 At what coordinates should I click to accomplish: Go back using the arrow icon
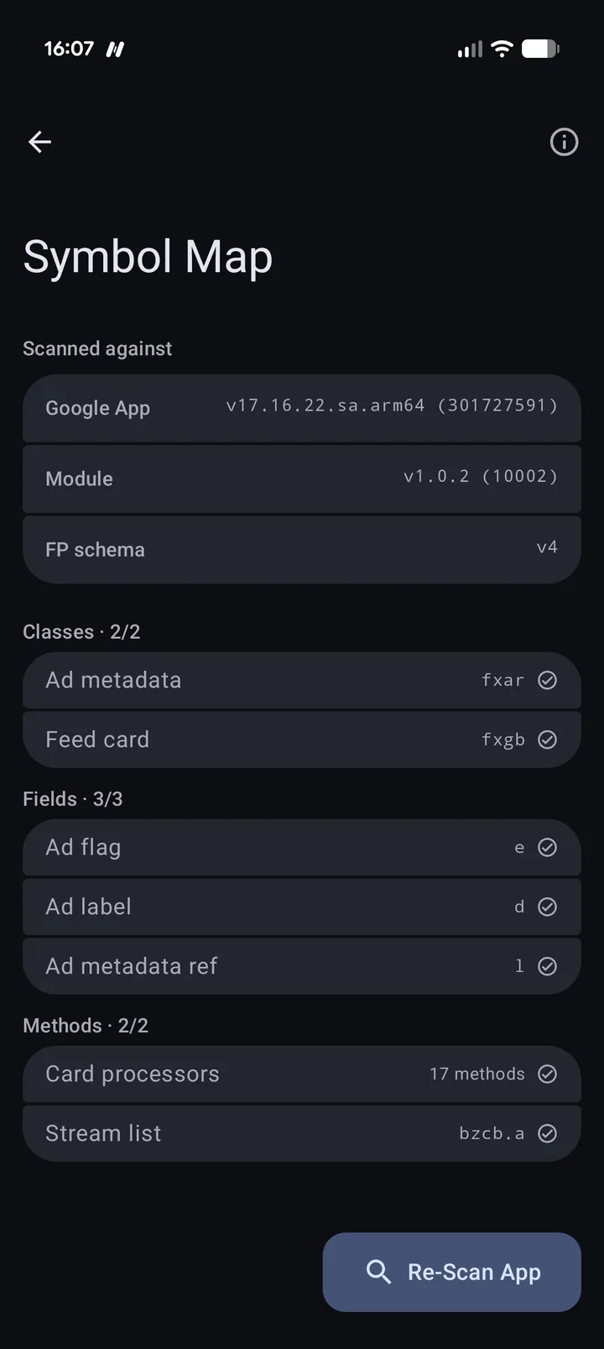[x=39, y=142]
